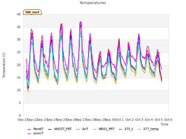Screen dimensions: 186x139
Task: Click the 5 y-axis tick label
Action: [20, 103]
